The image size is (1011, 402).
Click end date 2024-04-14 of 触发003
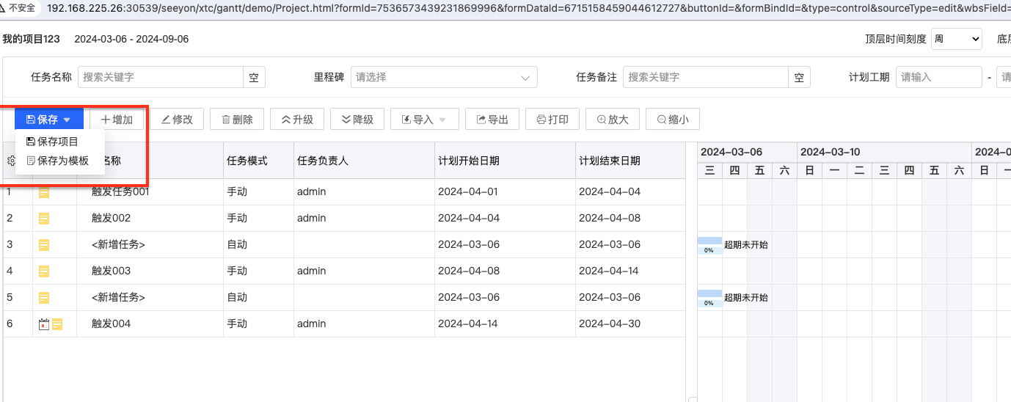tap(610, 271)
